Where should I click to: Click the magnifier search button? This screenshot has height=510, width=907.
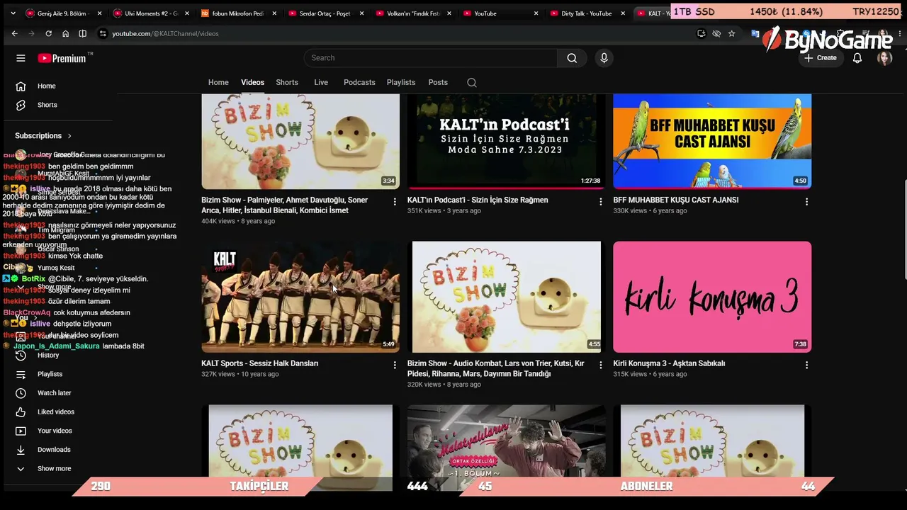coord(572,58)
